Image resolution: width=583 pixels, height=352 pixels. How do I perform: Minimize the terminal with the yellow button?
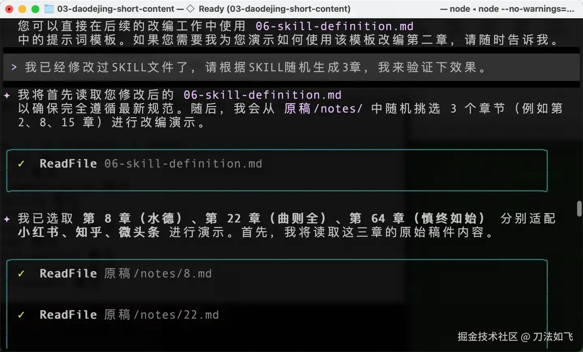click(22, 9)
